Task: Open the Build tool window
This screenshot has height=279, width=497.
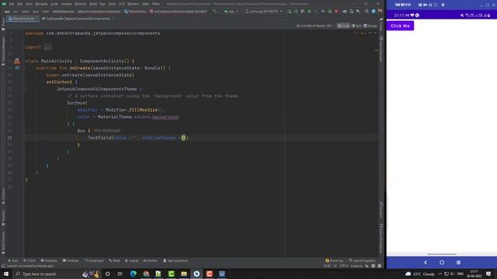Action: 114,260
